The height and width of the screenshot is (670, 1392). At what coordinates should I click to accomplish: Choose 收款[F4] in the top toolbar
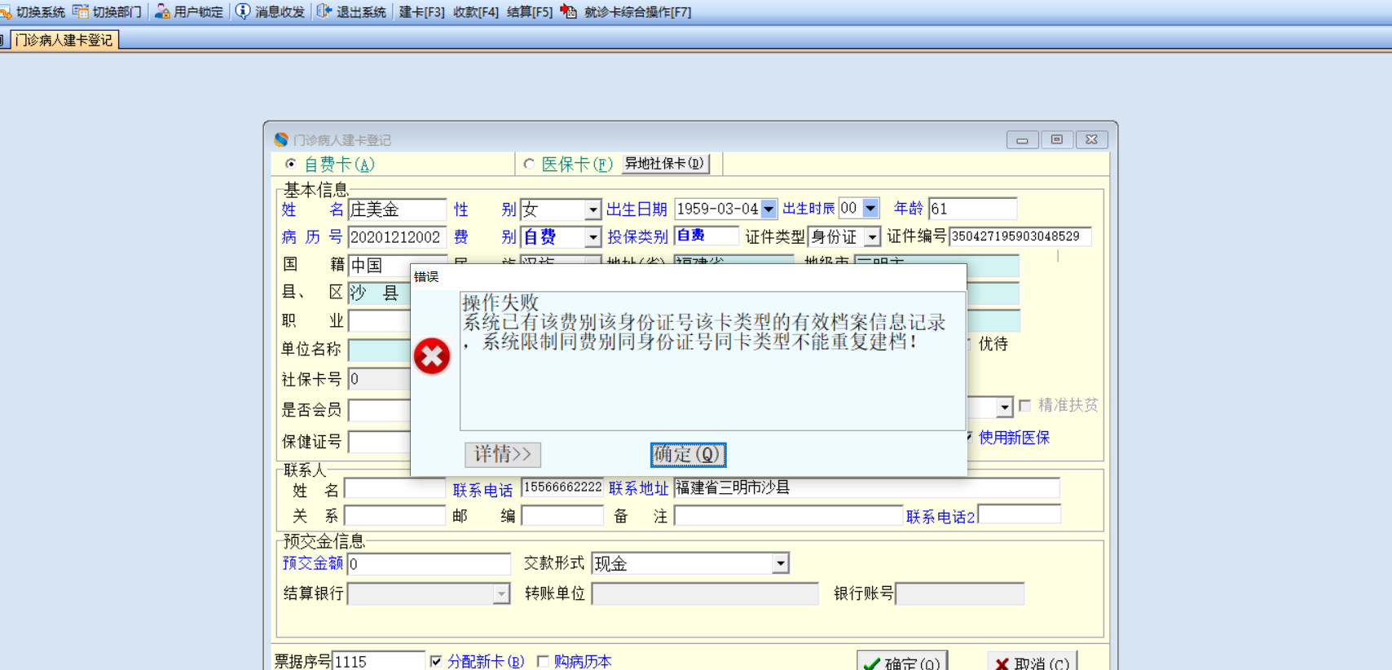(x=475, y=12)
